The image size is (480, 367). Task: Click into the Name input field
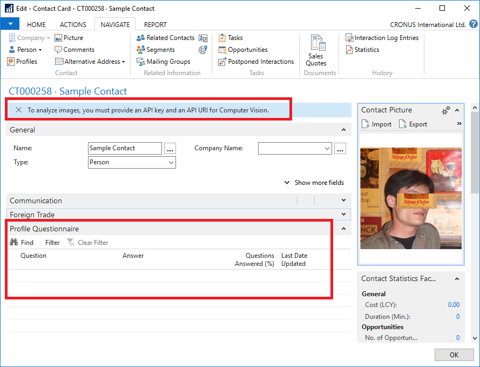(x=125, y=148)
